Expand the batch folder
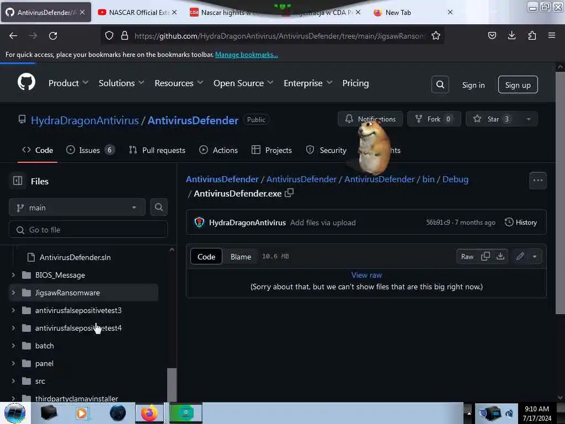 (x=13, y=346)
